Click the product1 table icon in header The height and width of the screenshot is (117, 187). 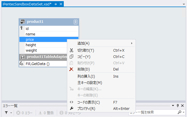tap(22, 22)
